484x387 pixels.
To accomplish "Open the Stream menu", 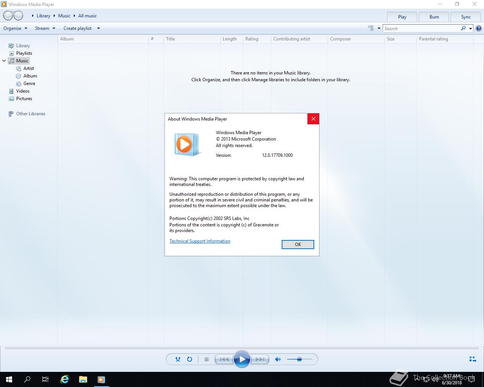I will (x=45, y=28).
